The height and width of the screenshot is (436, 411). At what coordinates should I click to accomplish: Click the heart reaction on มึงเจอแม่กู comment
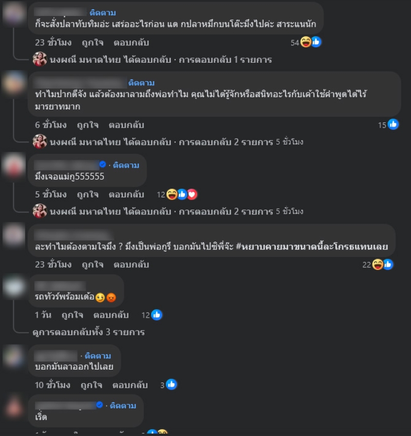coord(192,194)
